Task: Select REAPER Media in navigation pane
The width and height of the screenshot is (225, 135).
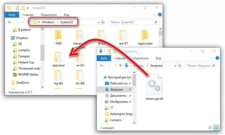Action: (25, 75)
